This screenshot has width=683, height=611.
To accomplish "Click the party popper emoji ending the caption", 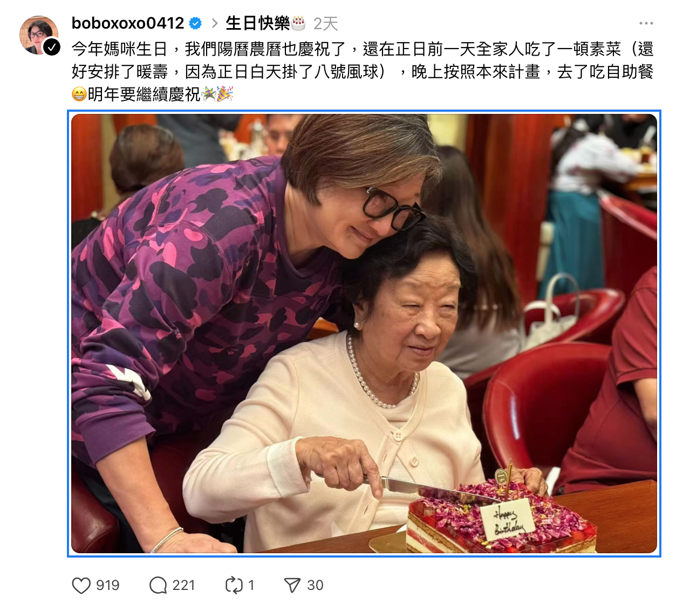I will click(x=224, y=94).
